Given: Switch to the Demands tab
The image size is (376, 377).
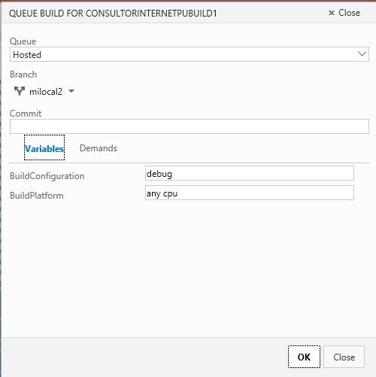Looking at the screenshot, I should click(x=99, y=148).
